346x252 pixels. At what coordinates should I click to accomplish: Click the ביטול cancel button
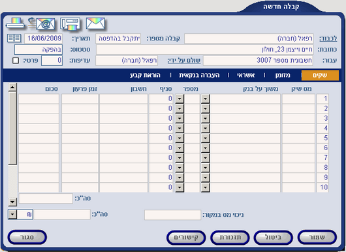click(274, 238)
